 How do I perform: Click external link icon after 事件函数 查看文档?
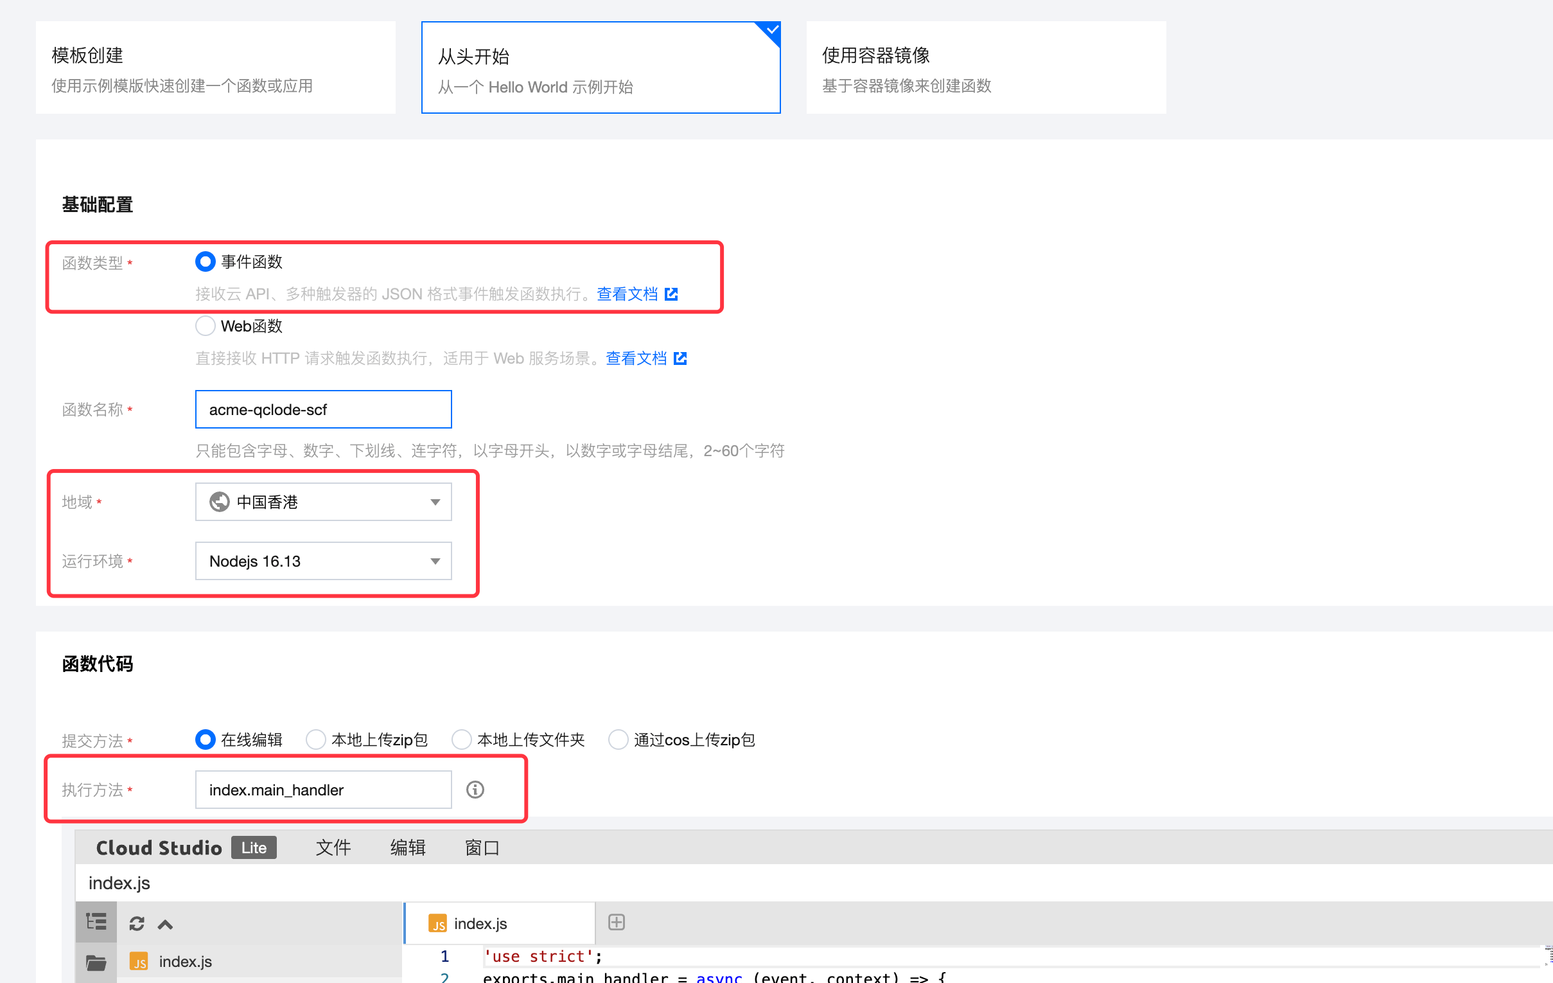[671, 294]
